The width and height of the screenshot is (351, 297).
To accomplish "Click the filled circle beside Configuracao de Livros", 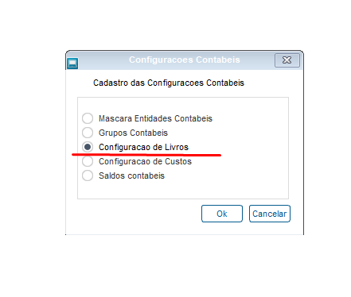I will click(x=88, y=147).
